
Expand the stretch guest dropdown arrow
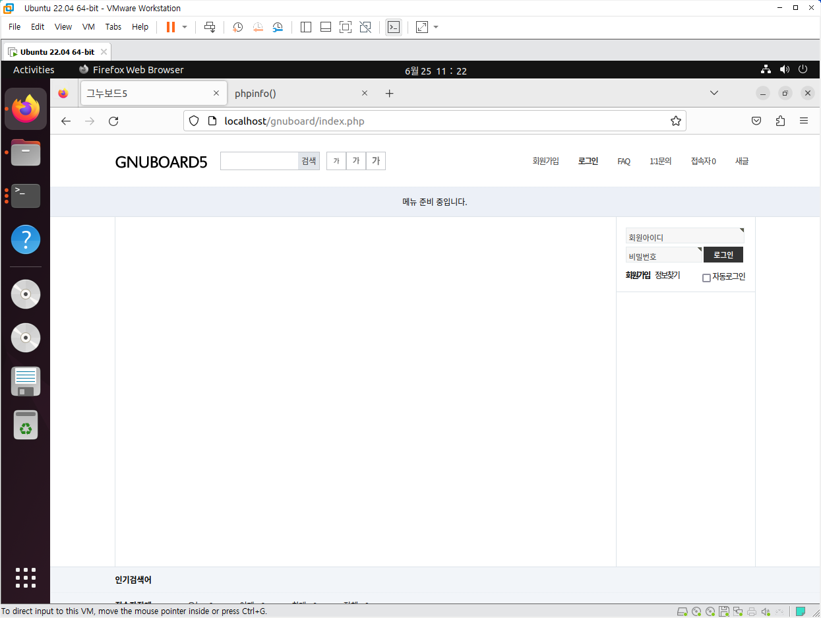(x=436, y=27)
